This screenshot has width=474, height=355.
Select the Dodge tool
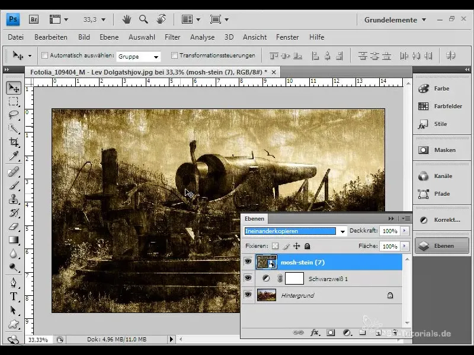14,267
